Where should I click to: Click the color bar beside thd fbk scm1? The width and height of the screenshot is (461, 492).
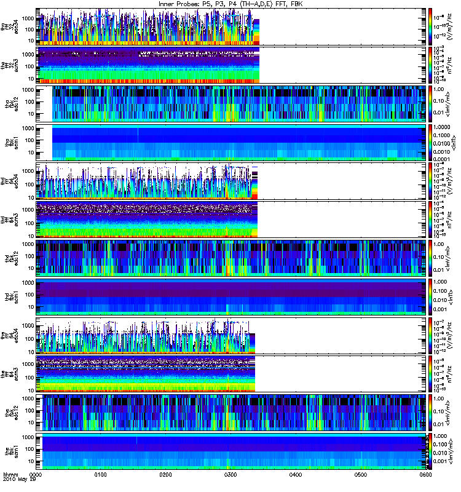(x=430, y=297)
